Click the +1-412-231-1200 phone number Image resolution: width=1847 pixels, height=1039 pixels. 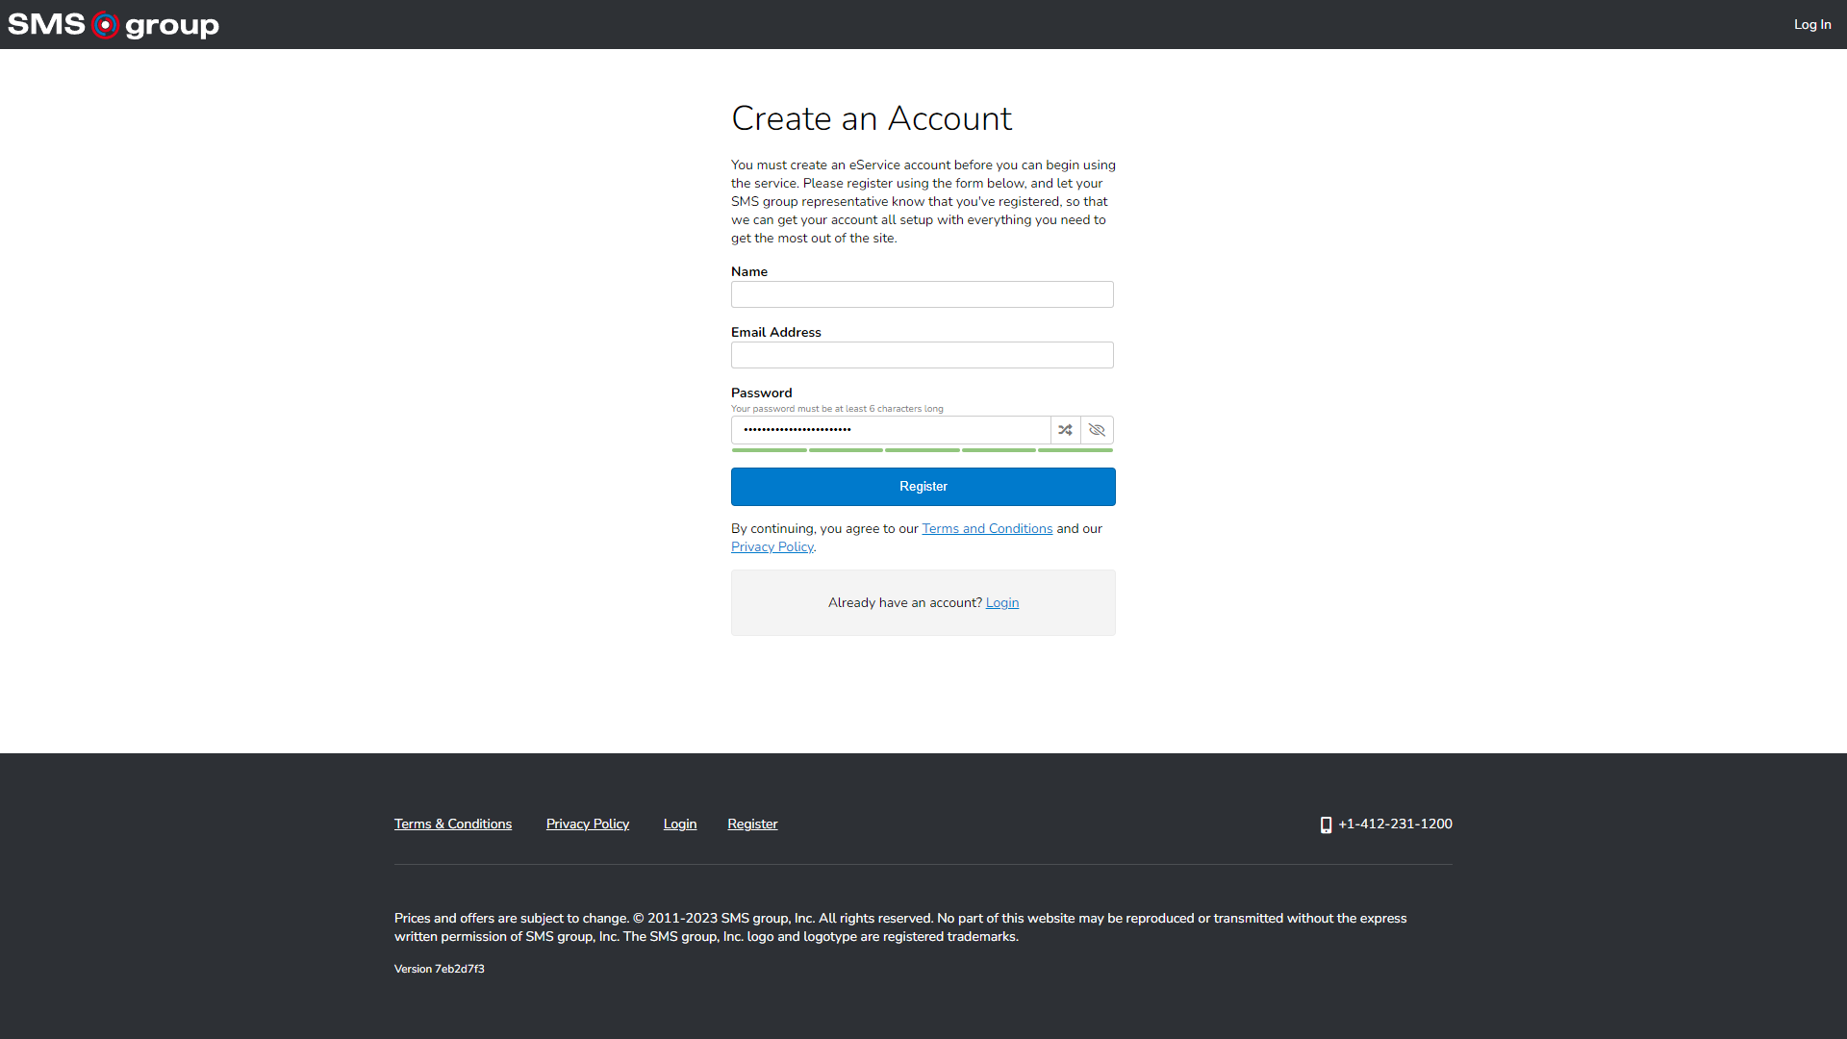coord(1395,824)
